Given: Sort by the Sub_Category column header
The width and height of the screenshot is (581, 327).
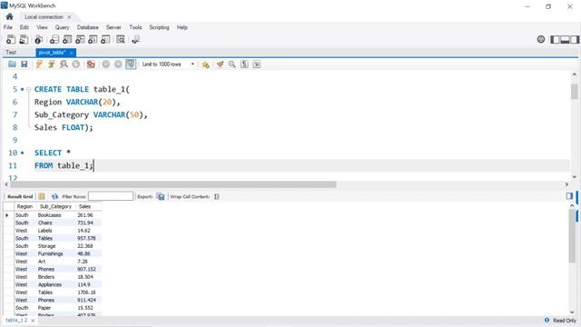Looking at the screenshot, I should click(55, 206).
